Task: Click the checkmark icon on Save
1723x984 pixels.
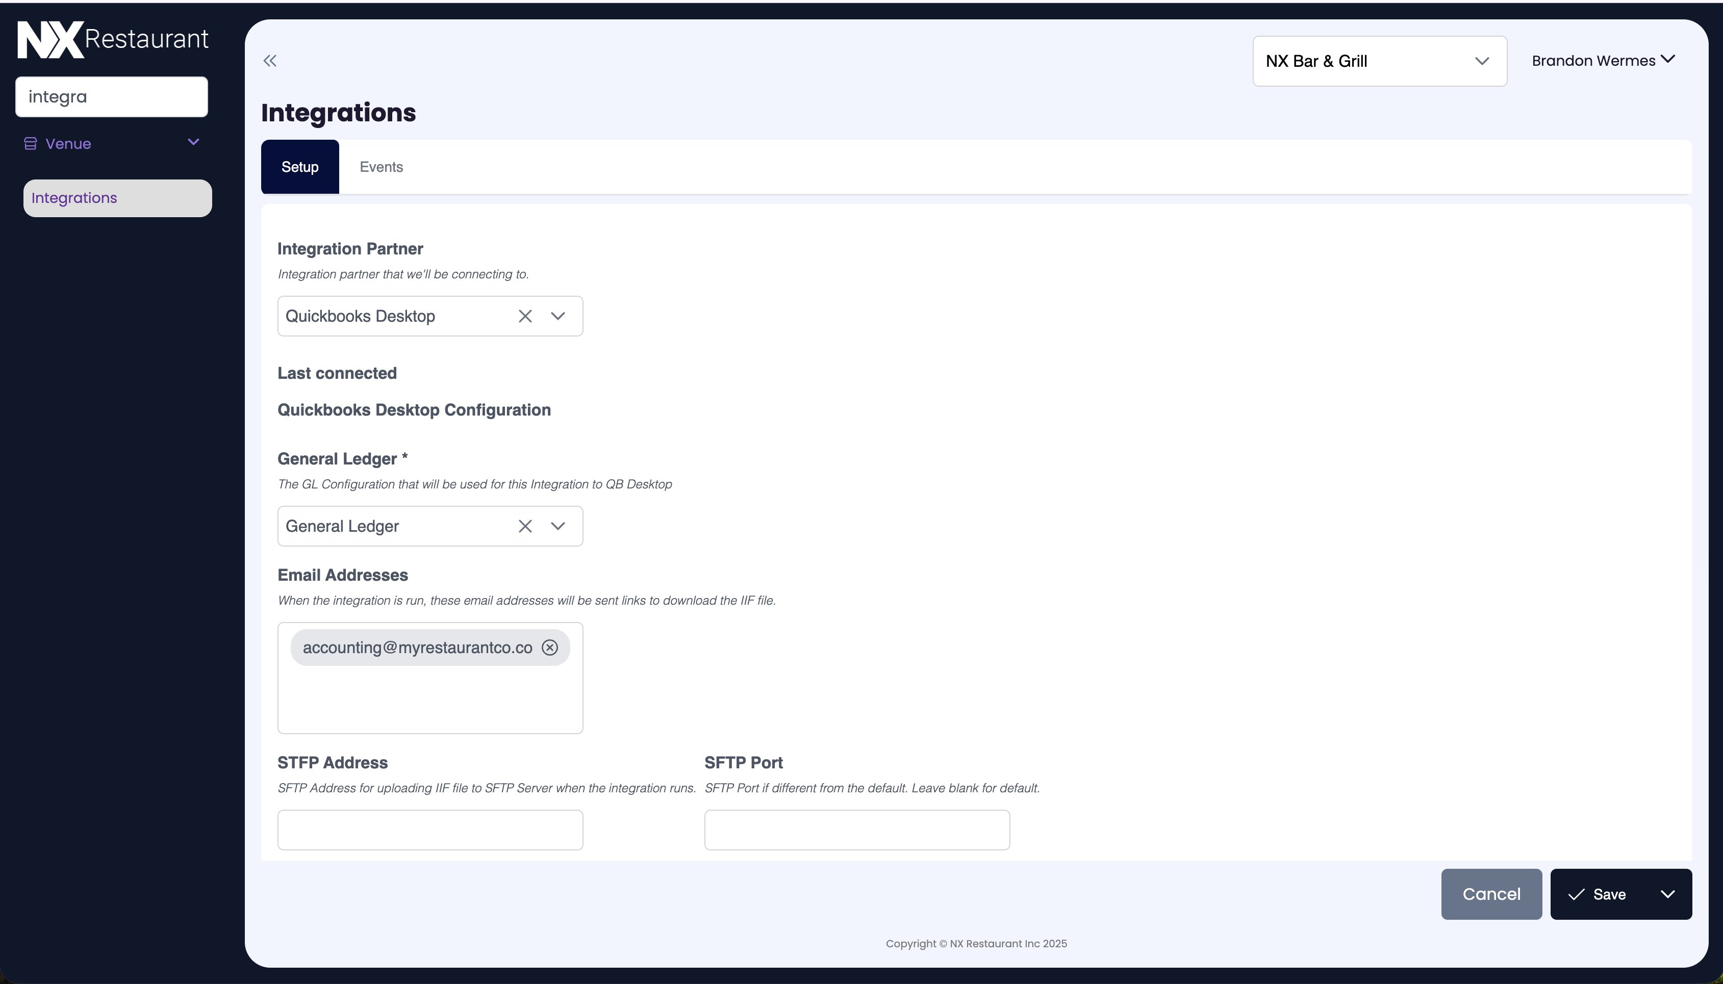Action: pyautogui.click(x=1576, y=894)
